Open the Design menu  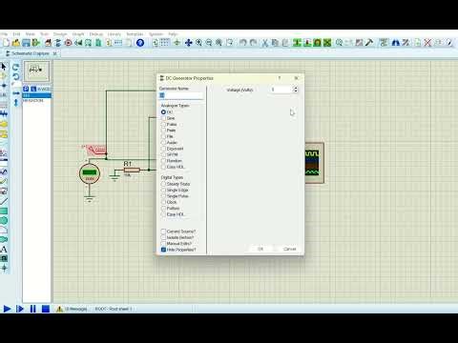click(x=60, y=34)
